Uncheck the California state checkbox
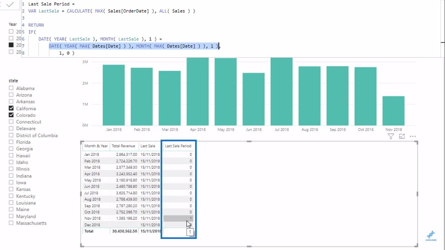 click(x=11, y=108)
